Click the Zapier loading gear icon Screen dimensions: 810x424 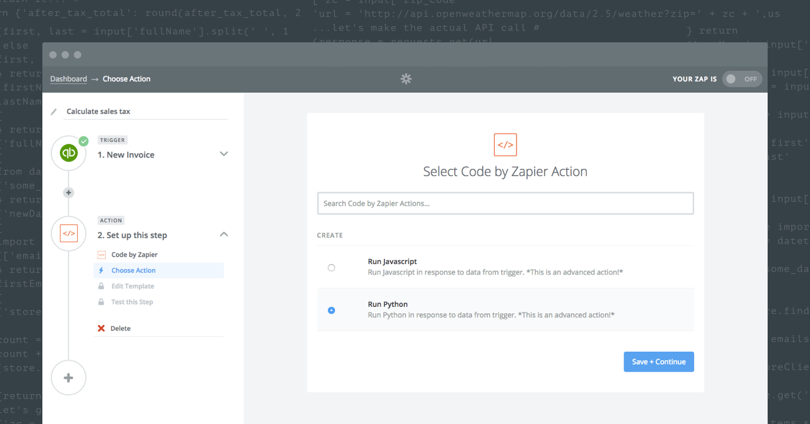click(x=406, y=79)
